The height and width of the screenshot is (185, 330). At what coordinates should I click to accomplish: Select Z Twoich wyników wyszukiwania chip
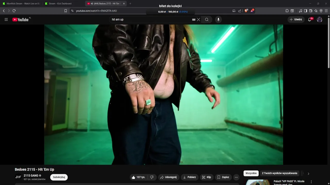pos(280,173)
